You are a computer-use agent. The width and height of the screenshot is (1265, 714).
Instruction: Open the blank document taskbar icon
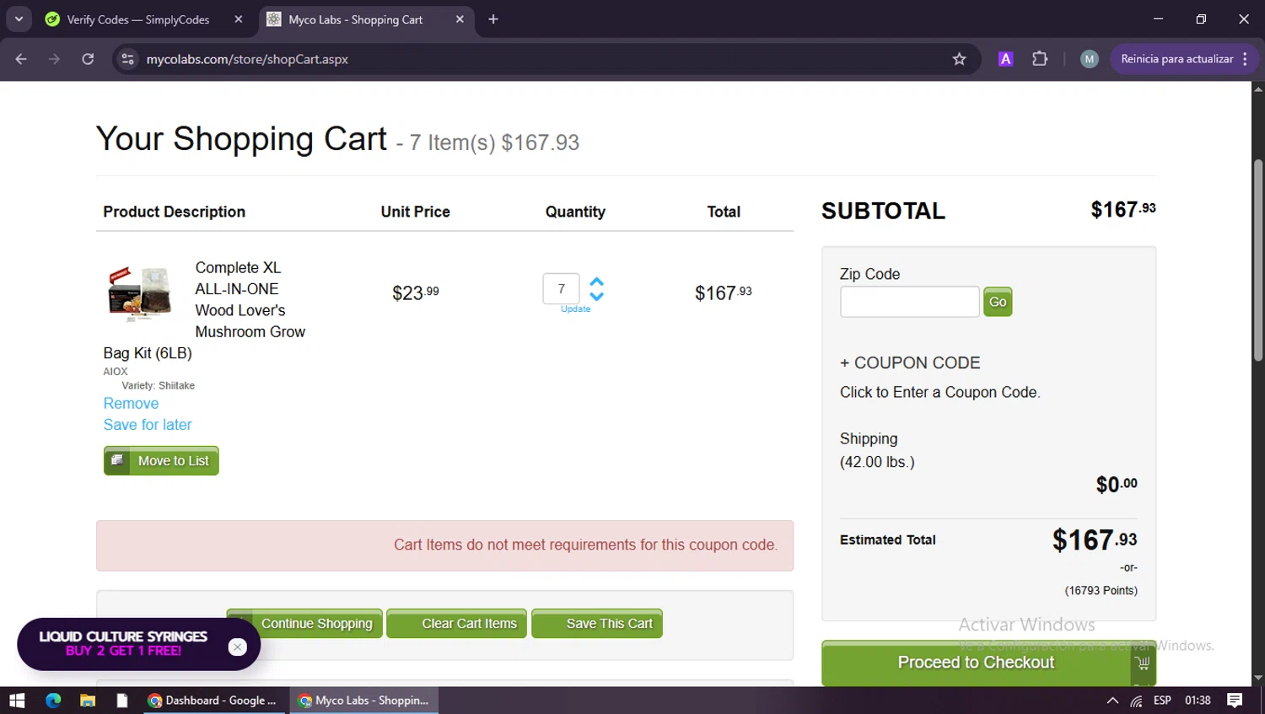coord(122,701)
